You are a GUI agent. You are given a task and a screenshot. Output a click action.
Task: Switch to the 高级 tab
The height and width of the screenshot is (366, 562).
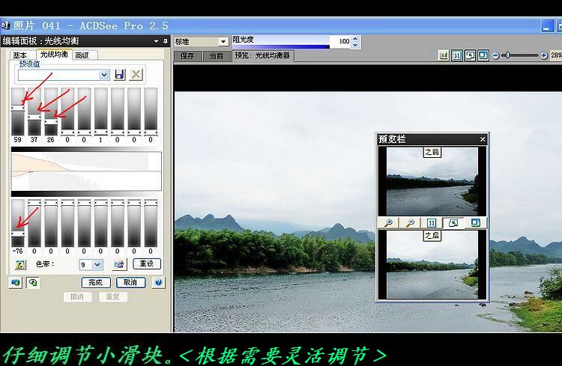[82, 55]
